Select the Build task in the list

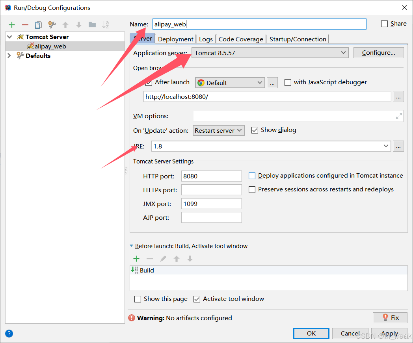click(x=269, y=271)
